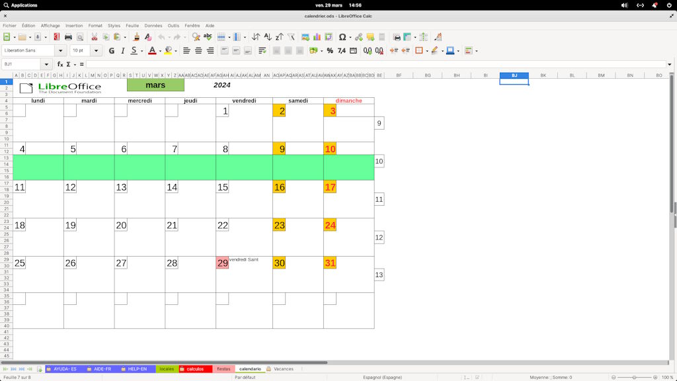
Task: Open the Insertion menu
Action: point(74,25)
